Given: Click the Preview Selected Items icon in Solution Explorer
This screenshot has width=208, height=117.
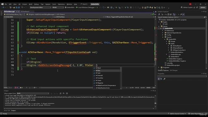Looking at the screenshot, I should pos(183,14).
